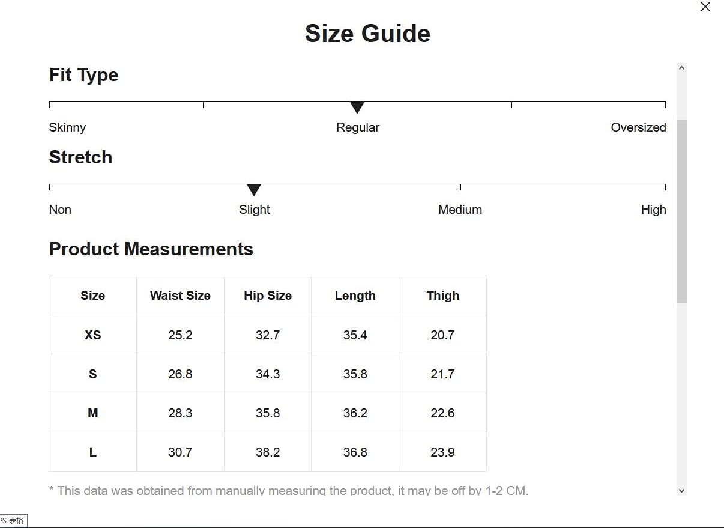The height and width of the screenshot is (528, 724).
Task: Select the Skinny fit label
Action: 67,127
